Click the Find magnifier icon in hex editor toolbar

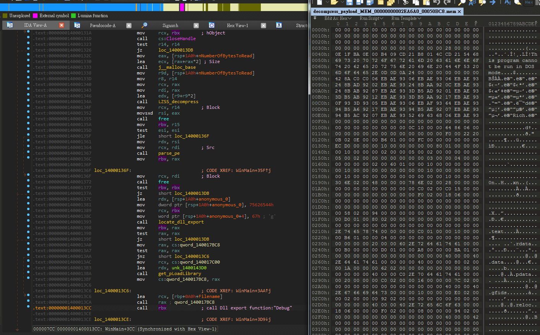462,2
